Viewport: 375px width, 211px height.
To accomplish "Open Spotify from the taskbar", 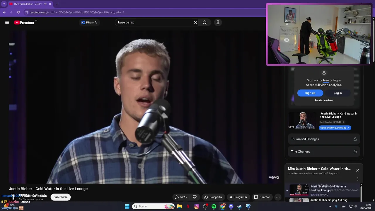I will tap(214, 206).
